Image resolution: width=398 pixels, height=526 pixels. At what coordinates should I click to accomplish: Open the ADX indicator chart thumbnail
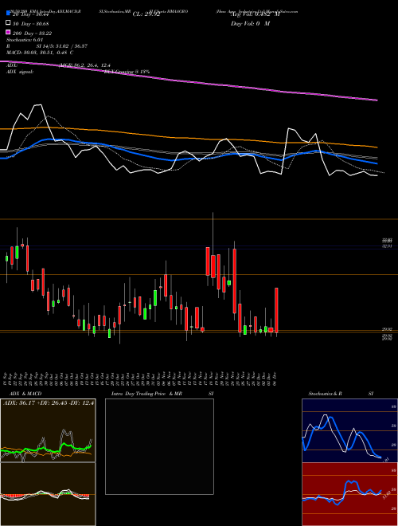48,430
